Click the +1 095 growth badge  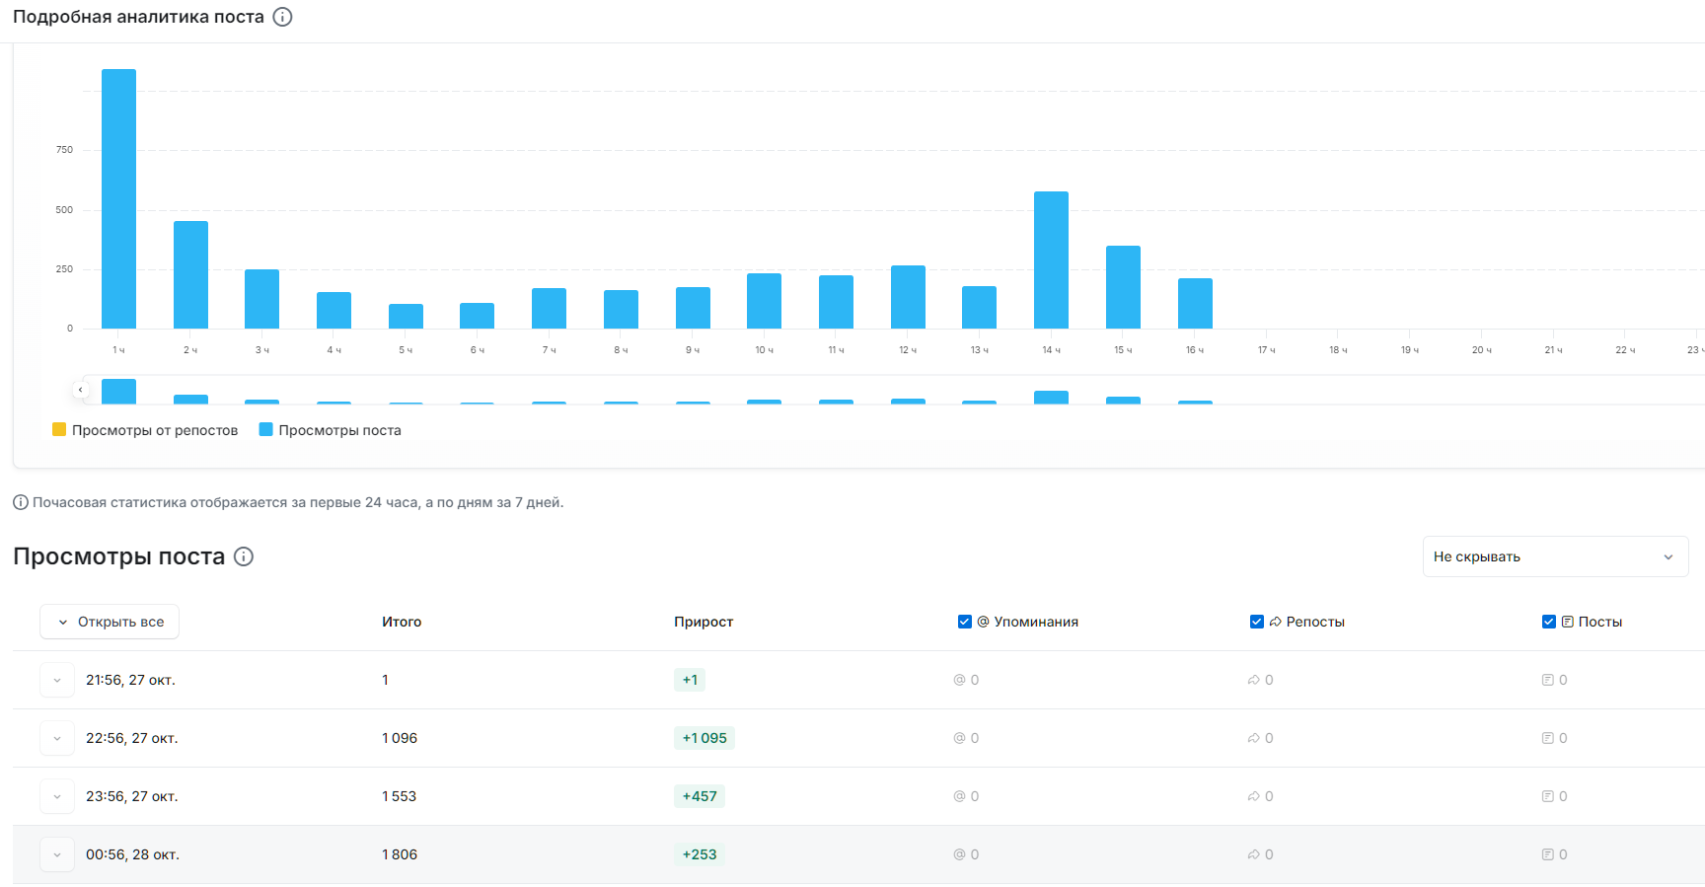pyautogui.click(x=704, y=738)
